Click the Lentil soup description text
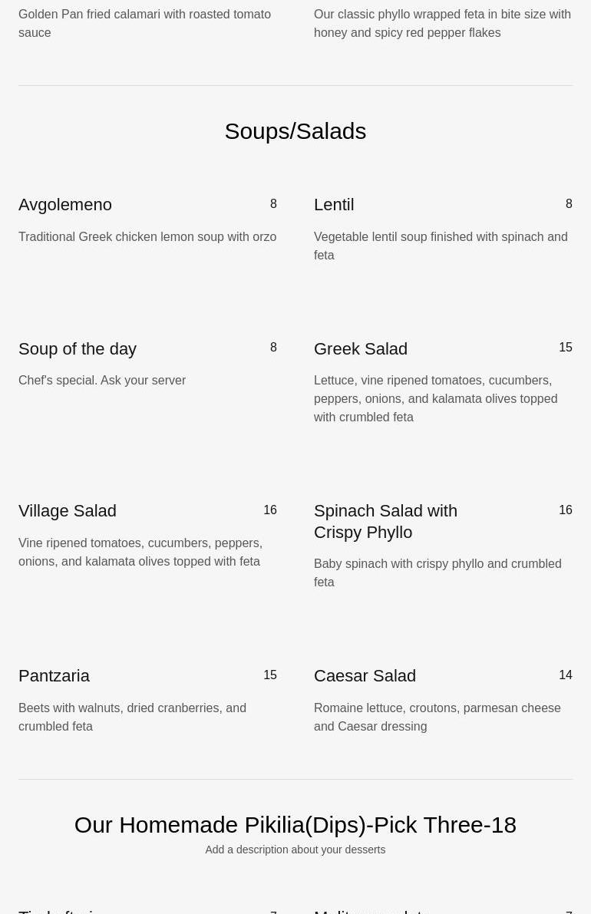Image resolution: width=591 pixels, height=914 pixels. [440, 246]
